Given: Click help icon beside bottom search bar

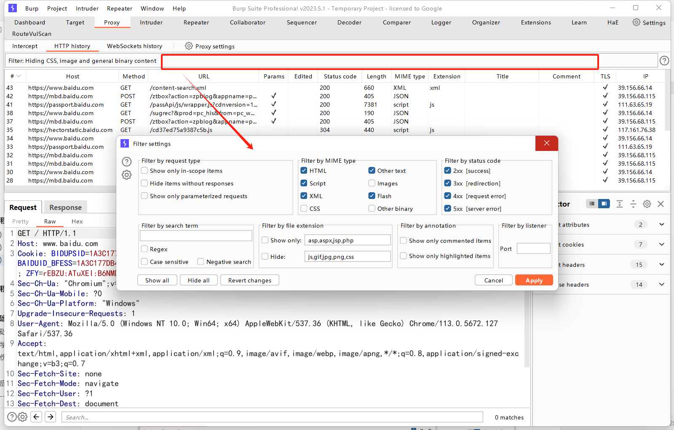Looking at the screenshot, I should [12, 417].
